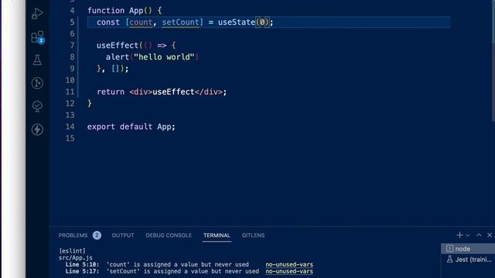Create a new terminal with plus icon
The width and height of the screenshot is (495, 278).
click(x=459, y=235)
